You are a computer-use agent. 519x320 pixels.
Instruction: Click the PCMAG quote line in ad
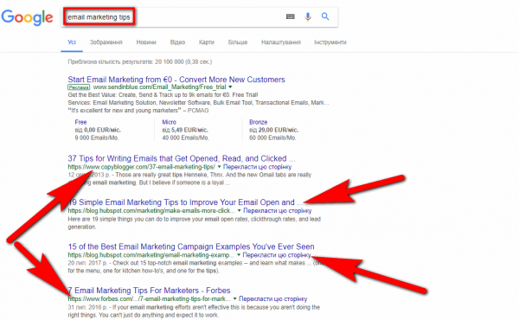coord(138,111)
